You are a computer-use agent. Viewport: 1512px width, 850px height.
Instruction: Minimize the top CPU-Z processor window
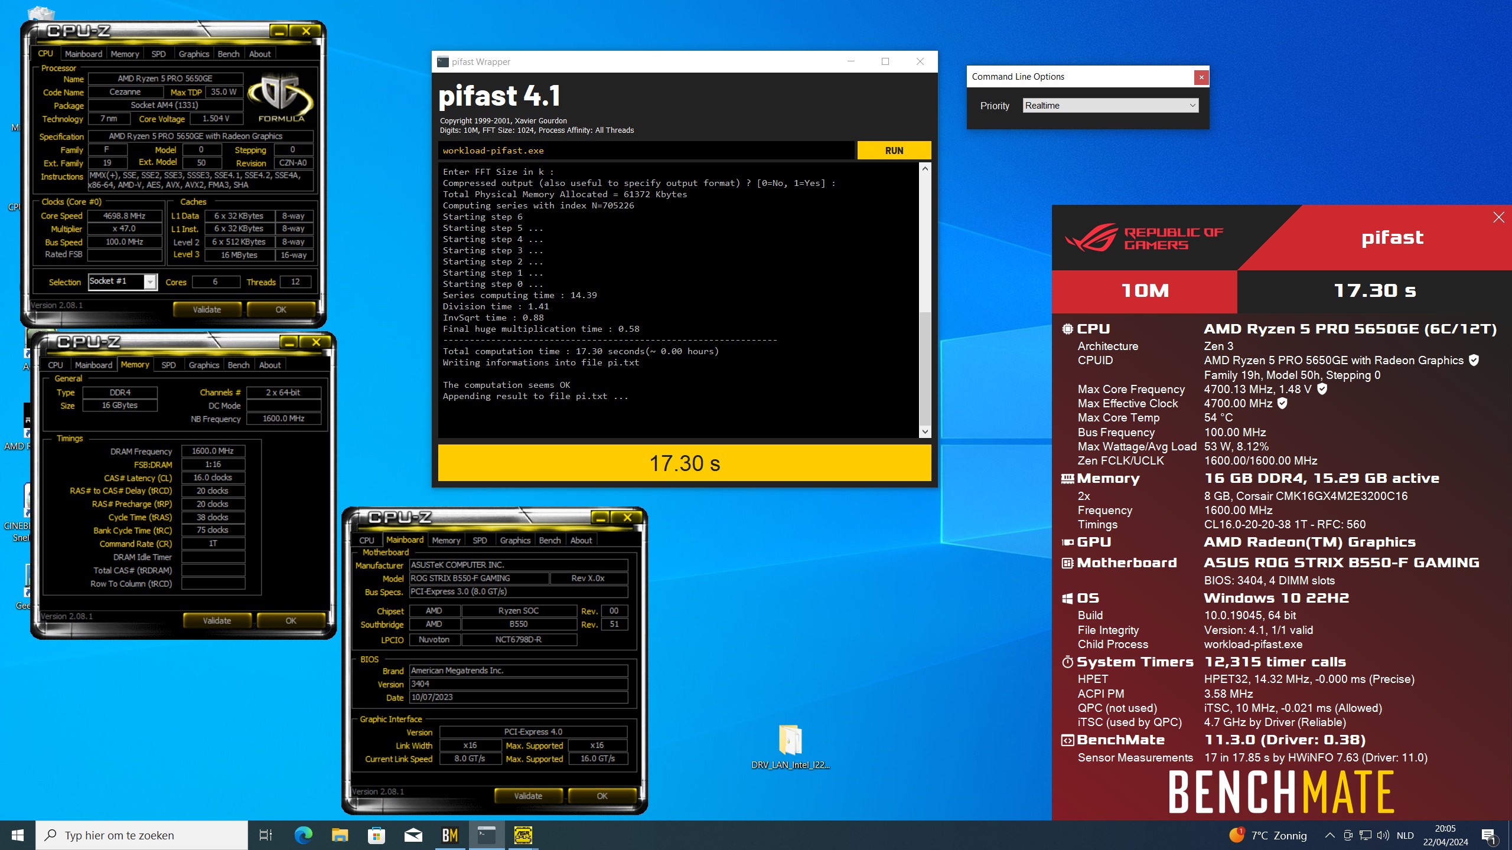point(279,31)
